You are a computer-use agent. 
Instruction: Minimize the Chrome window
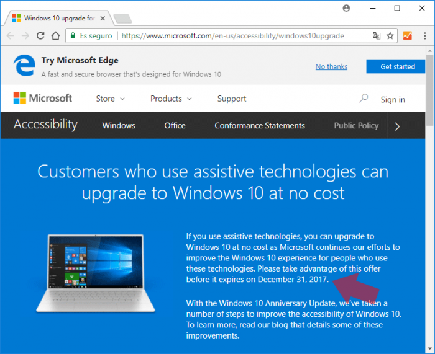pos(373,8)
